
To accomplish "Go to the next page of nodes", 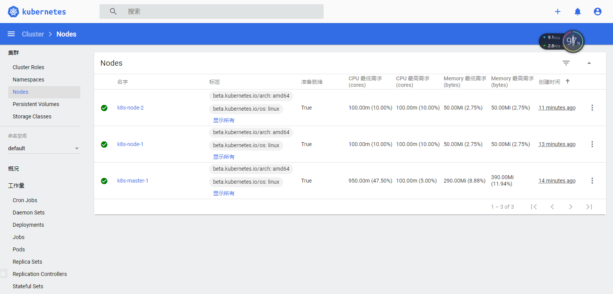I will 571,207.
